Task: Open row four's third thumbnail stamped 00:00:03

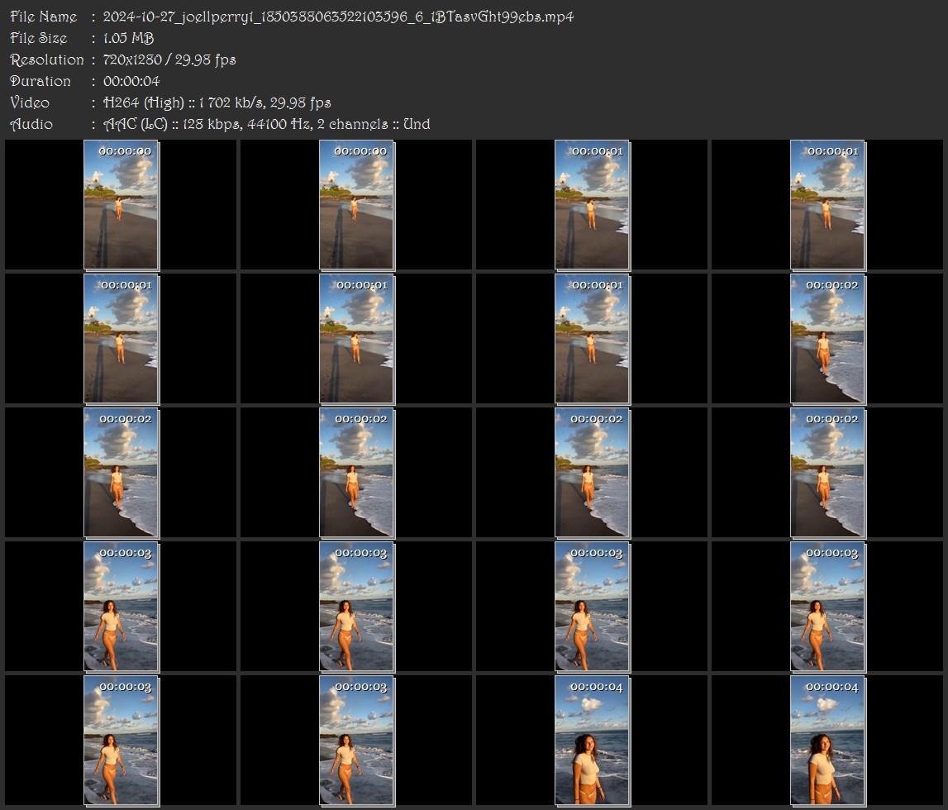Action: (x=593, y=607)
